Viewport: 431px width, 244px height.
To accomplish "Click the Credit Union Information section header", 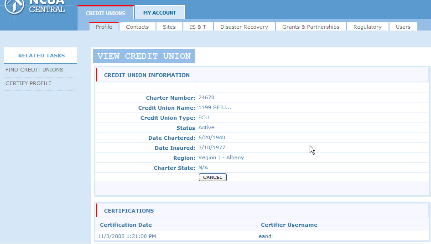I will (x=147, y=75).
